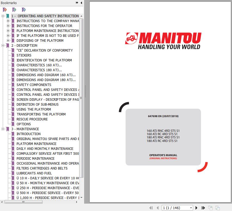Click the add new bookmark icon
The image size is (232, 211).
coord(14,10)
